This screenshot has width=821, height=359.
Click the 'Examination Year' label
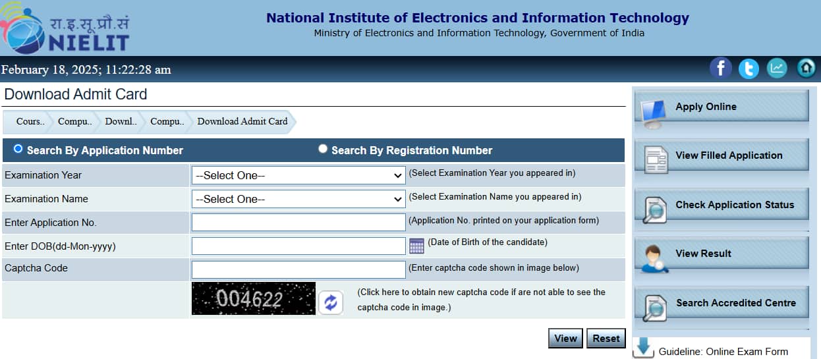pos(43,175)
